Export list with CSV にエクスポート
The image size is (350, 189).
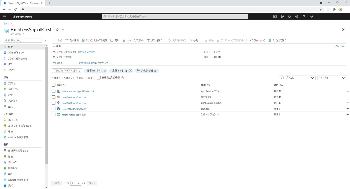133,40
